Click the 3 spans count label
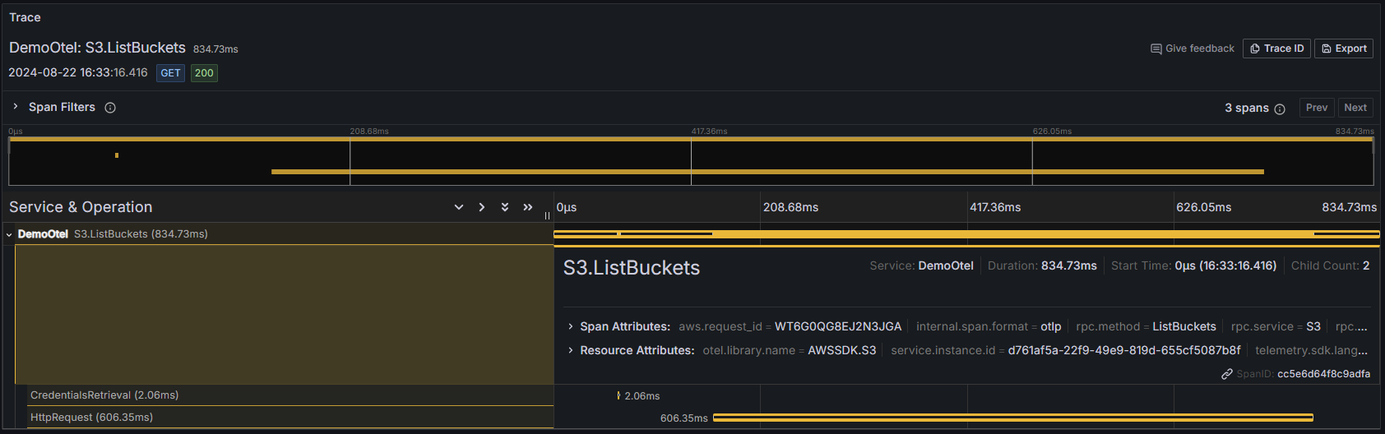 coord(1247,108)
